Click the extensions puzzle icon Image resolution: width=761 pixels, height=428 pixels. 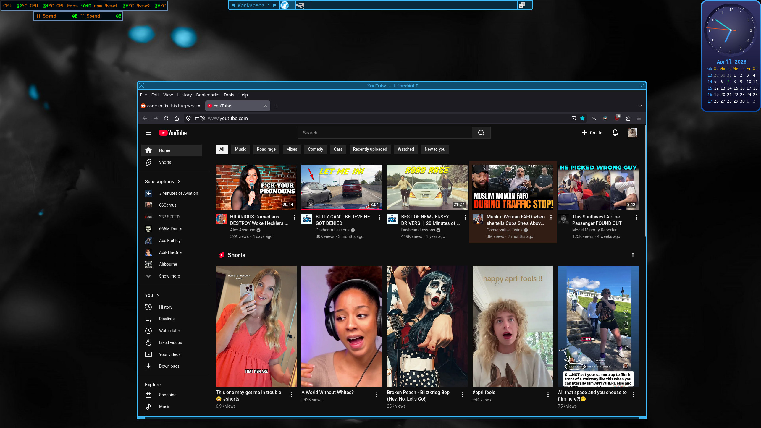point(628,118)
